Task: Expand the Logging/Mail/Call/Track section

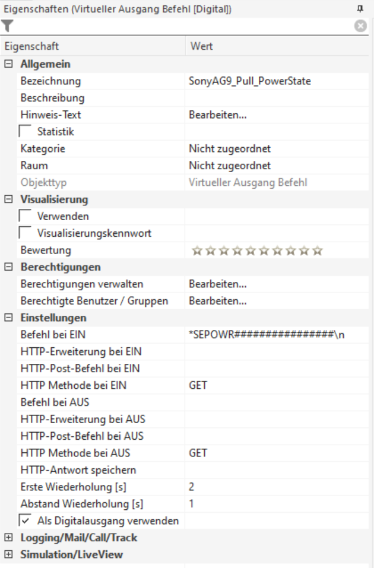Action: 7,538
